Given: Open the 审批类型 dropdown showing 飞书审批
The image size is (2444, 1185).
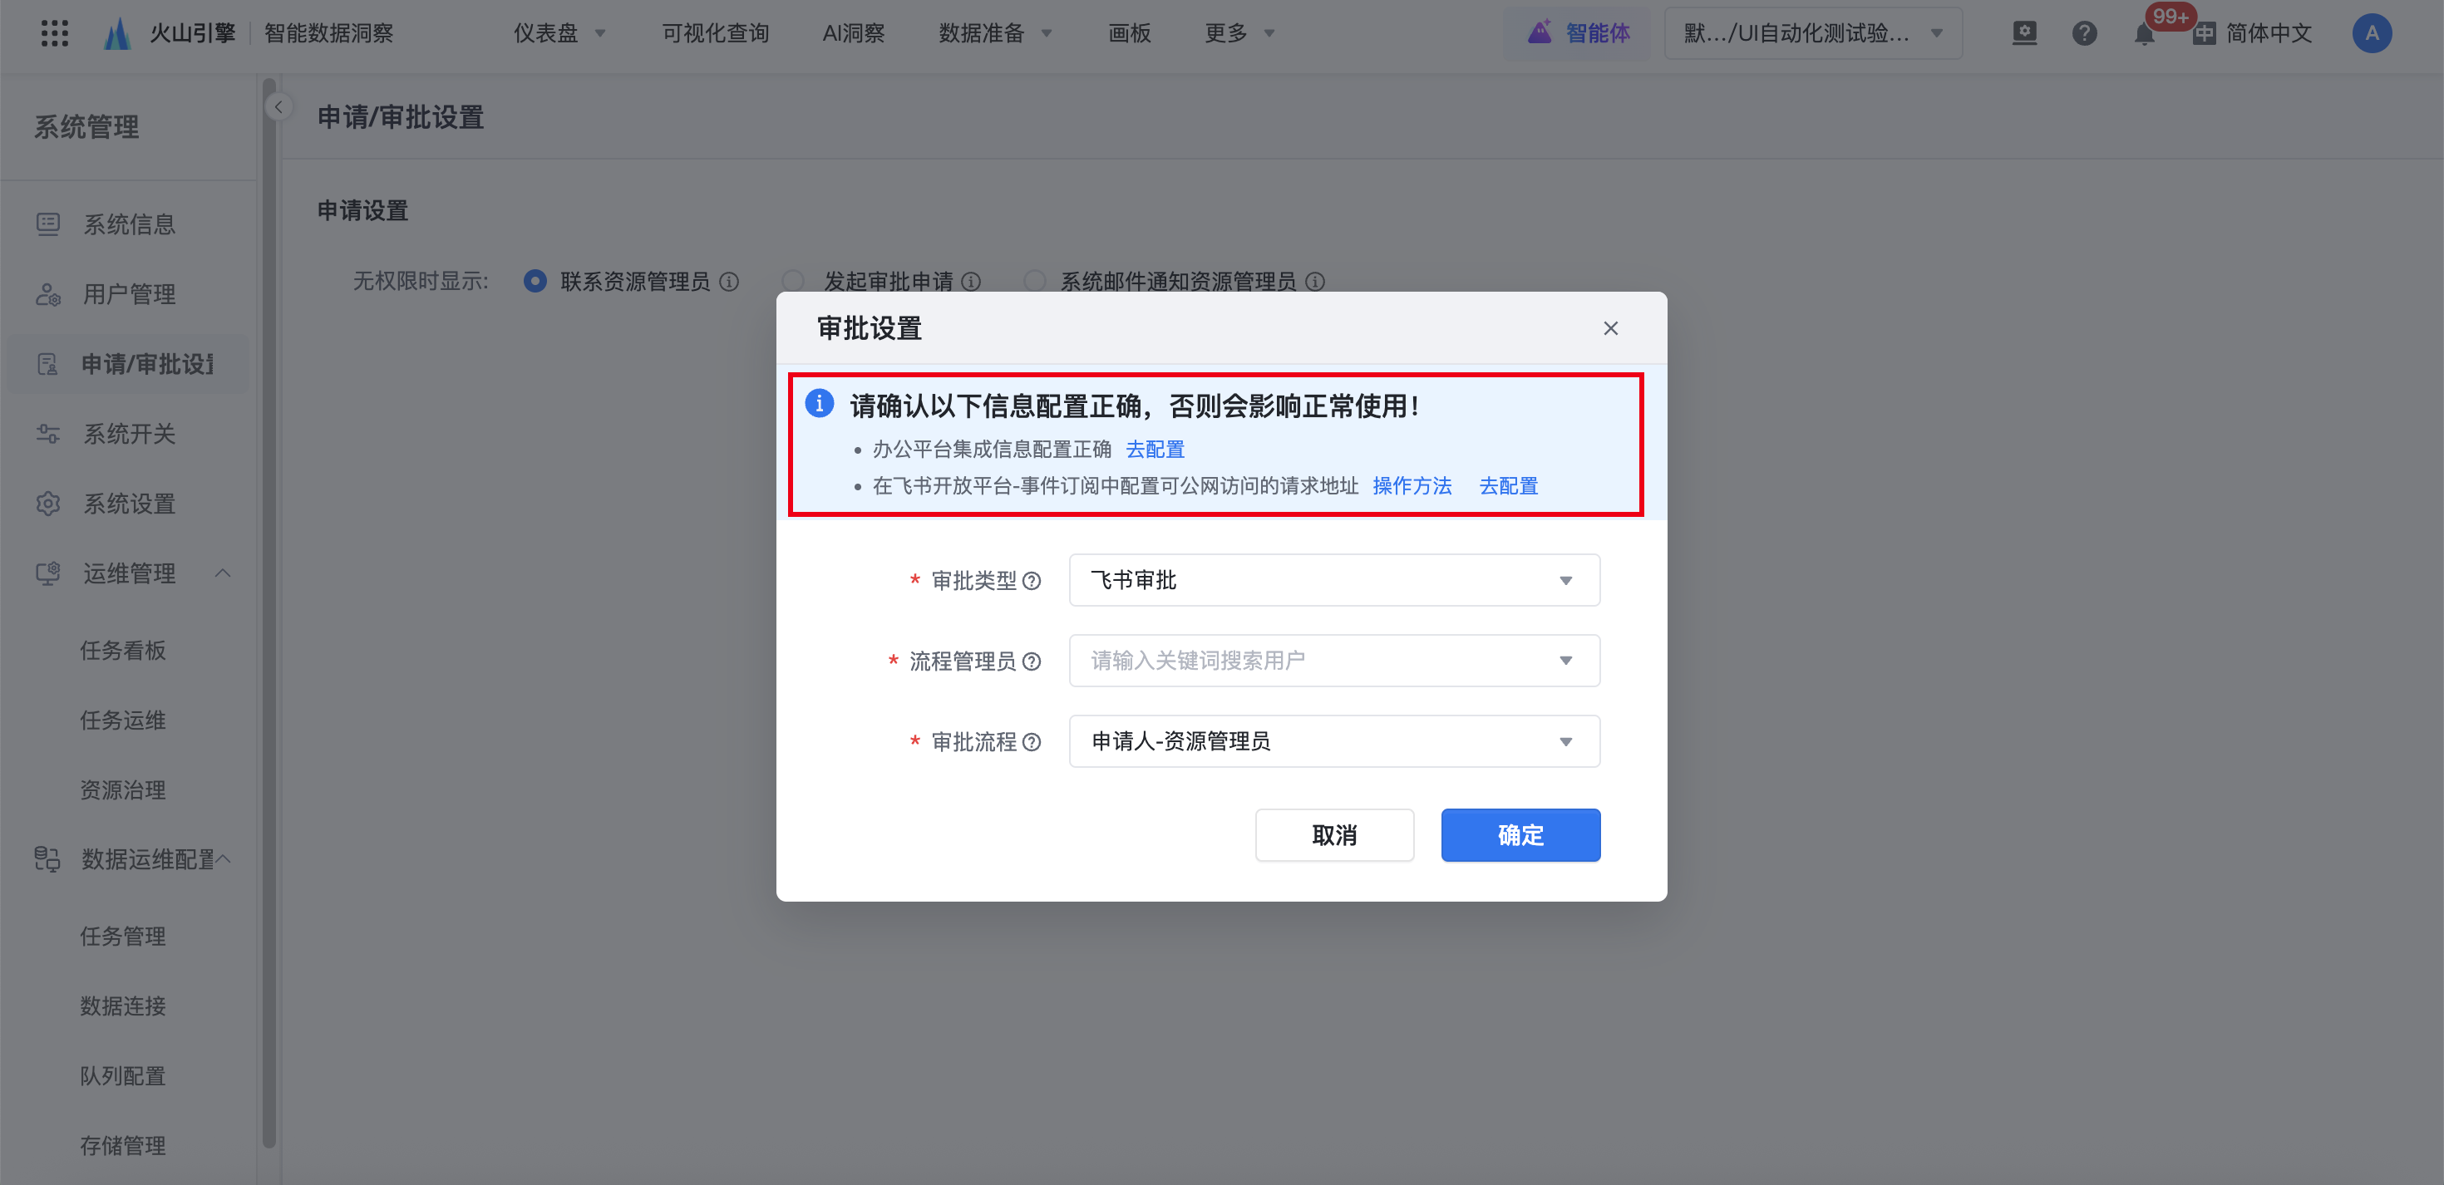Looking at the screenshot, I should pyautogui.click(x=1333, y=580).
